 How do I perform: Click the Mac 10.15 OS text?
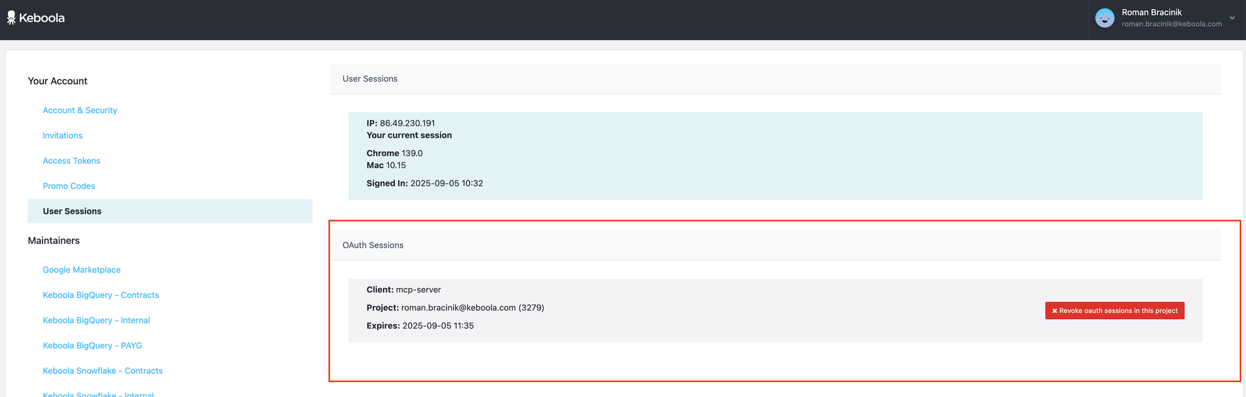386,166
